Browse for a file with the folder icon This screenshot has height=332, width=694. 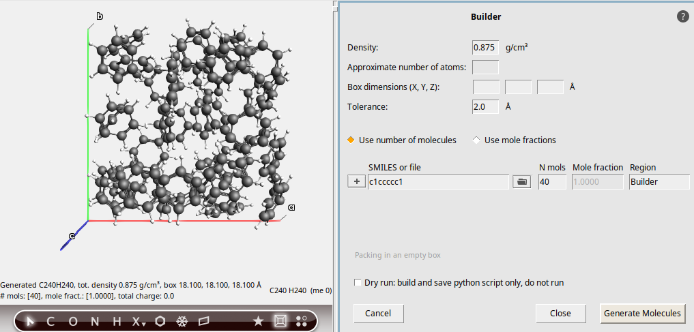(521, 182)
